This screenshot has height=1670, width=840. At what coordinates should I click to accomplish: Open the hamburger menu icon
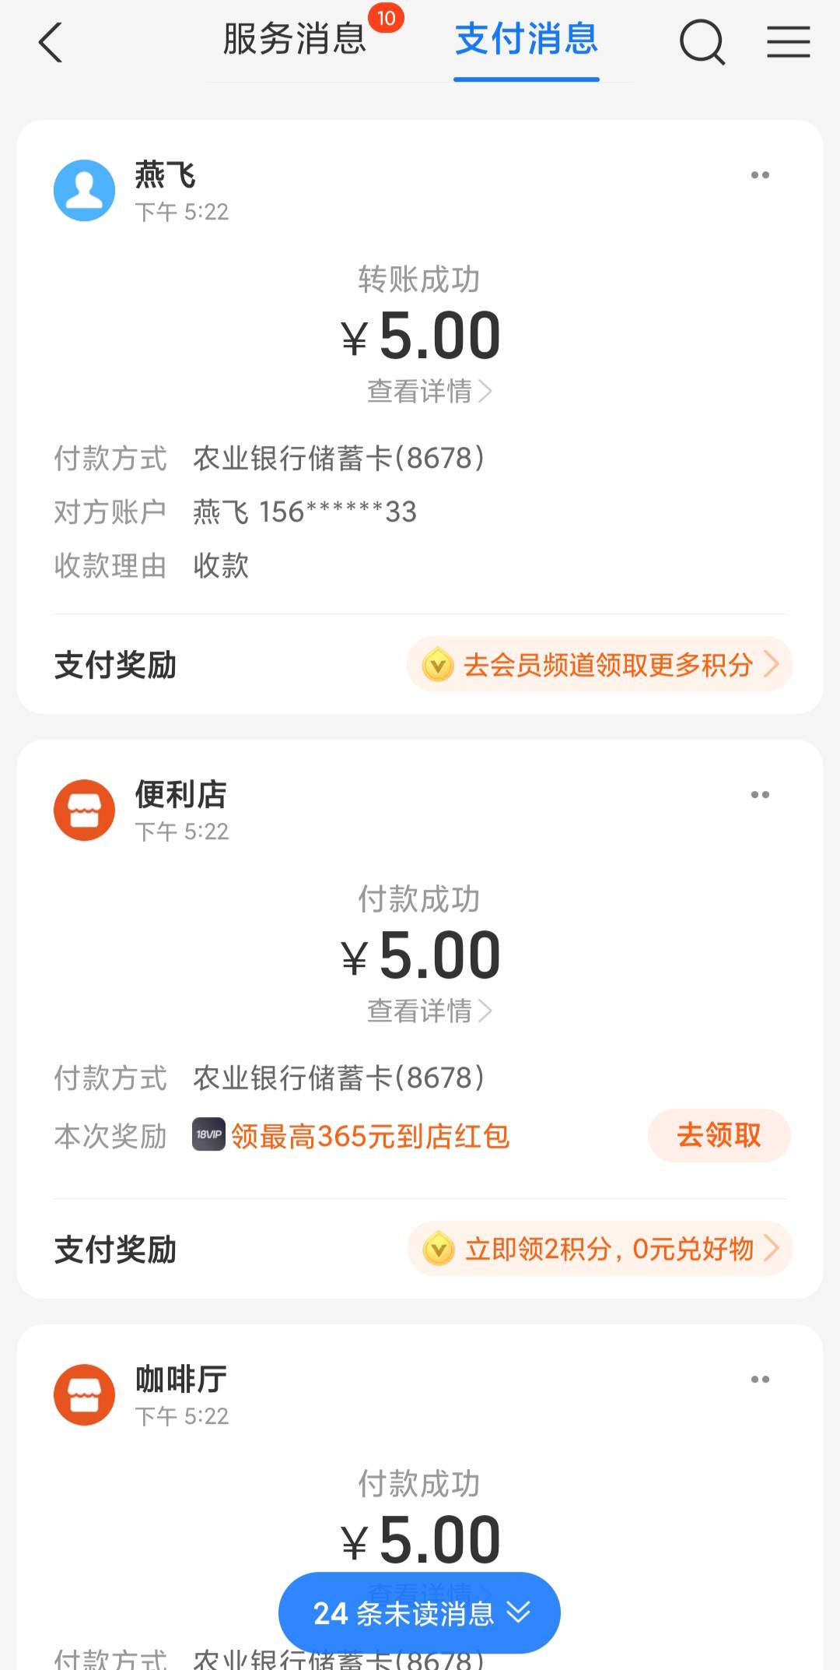pyautogui.click(x=788, y=42)
